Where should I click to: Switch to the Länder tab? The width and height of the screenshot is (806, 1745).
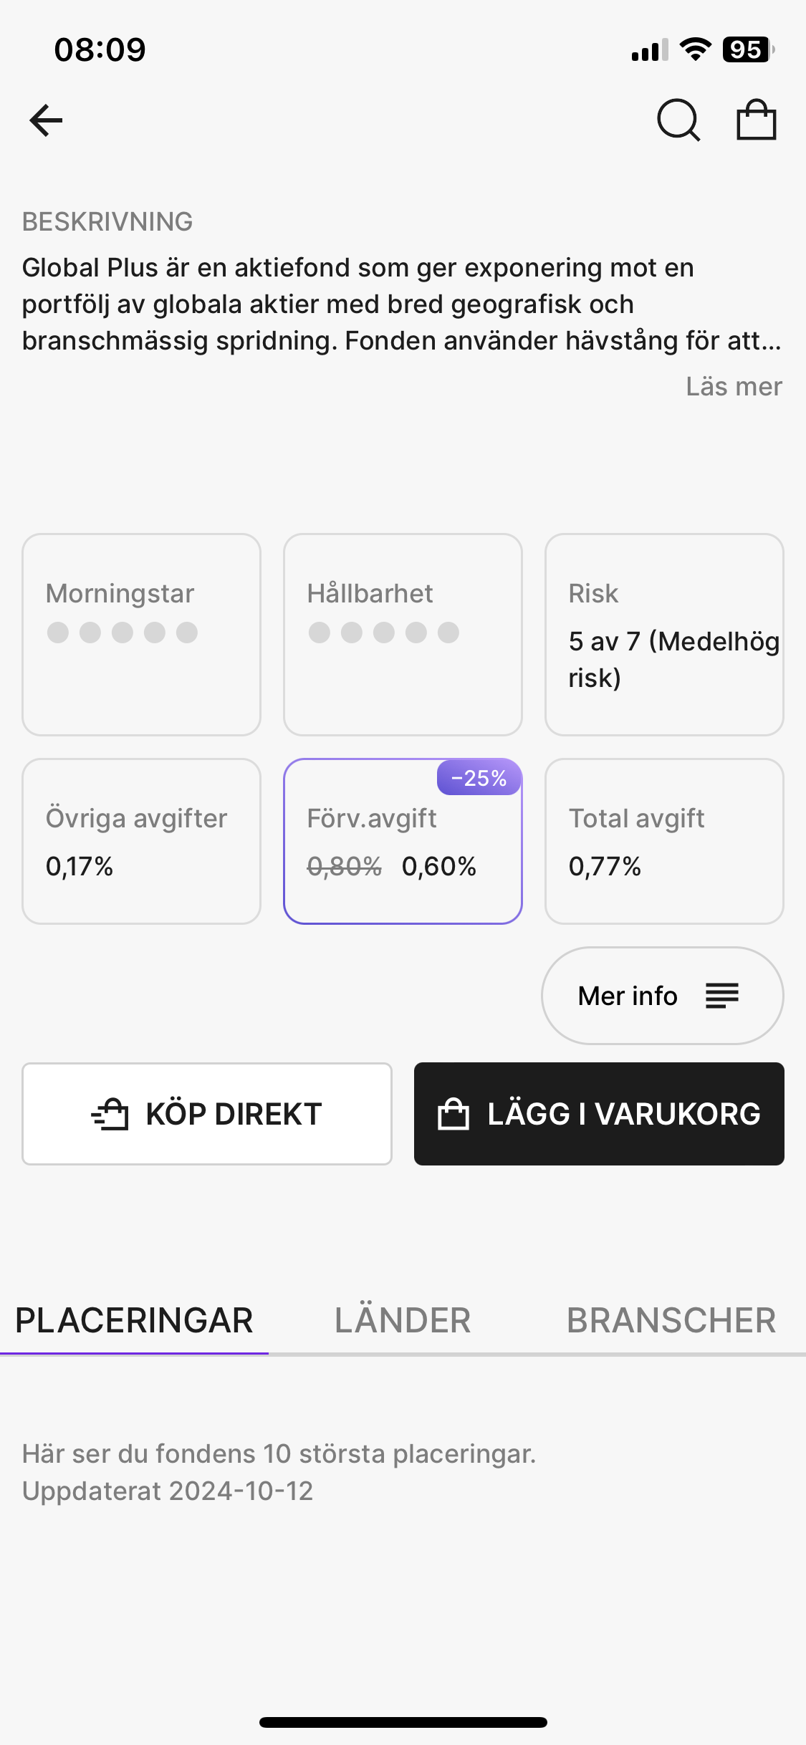403,1320
